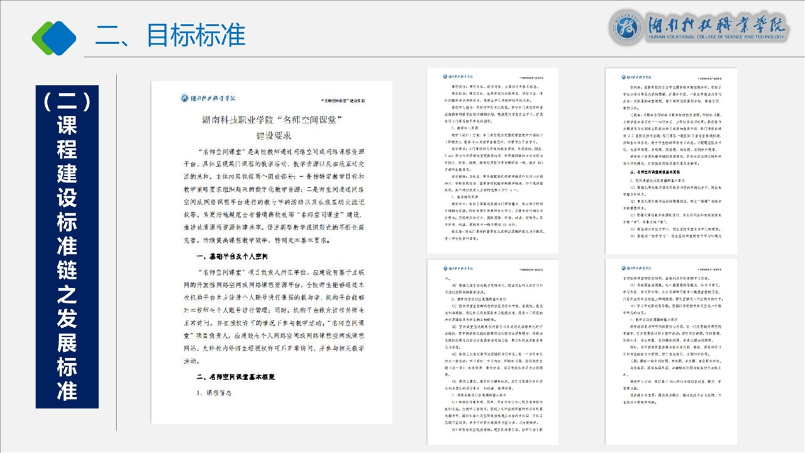Click the (二) marker atop the blue banner

67,101
